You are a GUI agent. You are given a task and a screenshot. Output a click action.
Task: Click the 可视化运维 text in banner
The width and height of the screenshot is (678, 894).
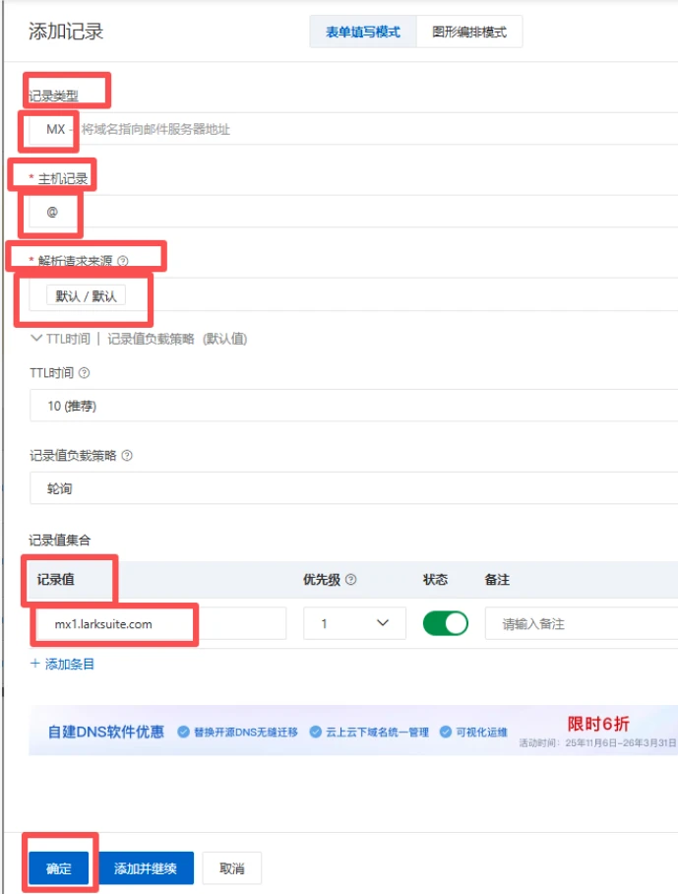(481, 733)
